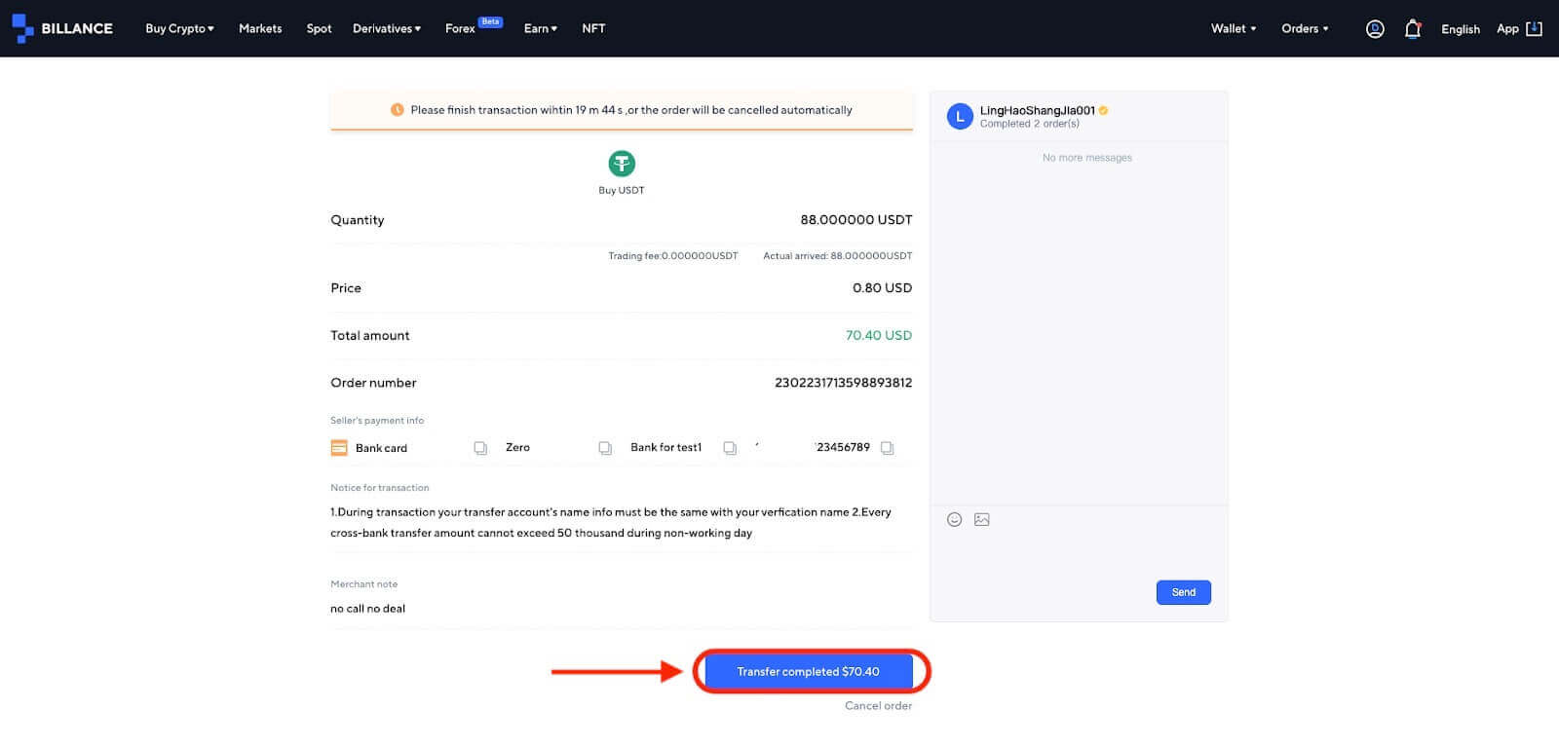Copy the seller name Zero
This screenshot has height=747, width=1559.
(605, 448)
